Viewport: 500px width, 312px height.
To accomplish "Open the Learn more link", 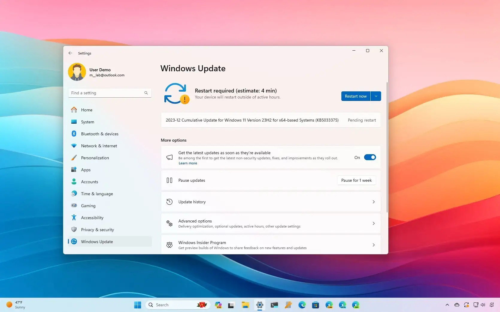I will point(188,163).
